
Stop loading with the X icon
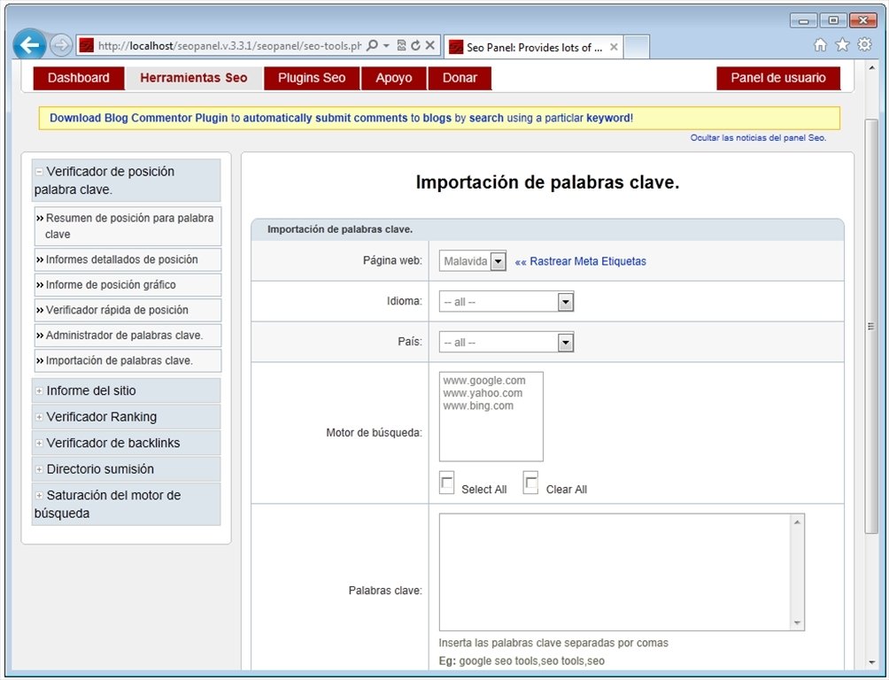point(429,45)
